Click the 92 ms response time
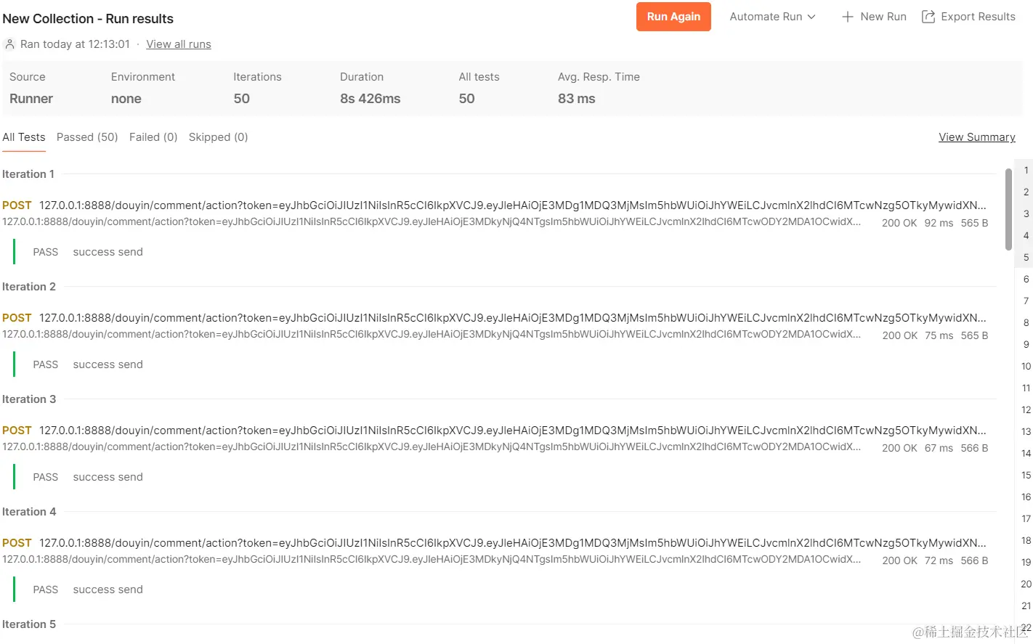 (x=939, y=223)
